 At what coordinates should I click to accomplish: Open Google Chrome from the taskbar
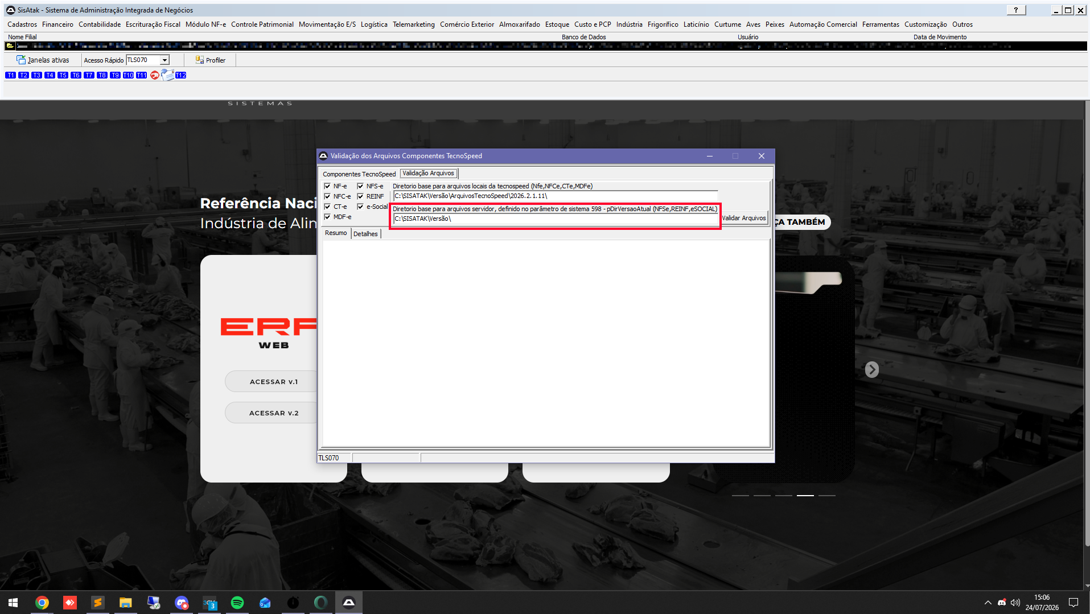pos(42,603)
